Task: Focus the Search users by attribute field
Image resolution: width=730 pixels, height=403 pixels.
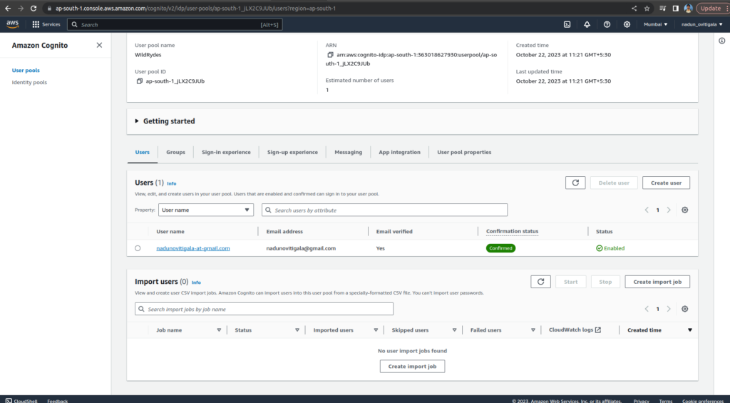Action: point(384,210)
